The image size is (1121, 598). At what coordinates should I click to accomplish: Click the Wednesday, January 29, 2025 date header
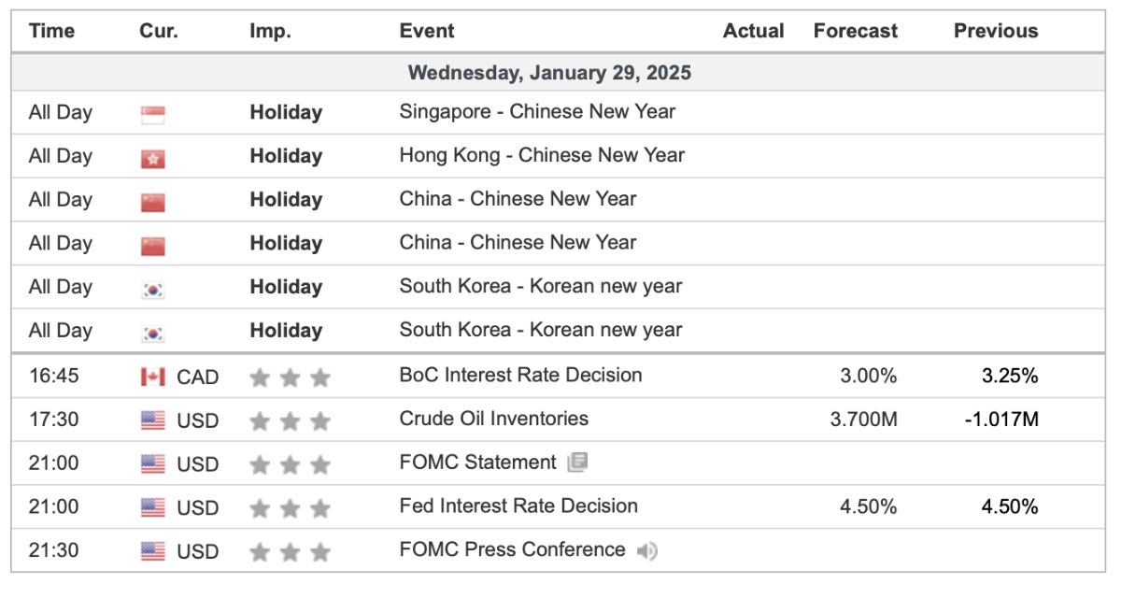pos(549,72)
